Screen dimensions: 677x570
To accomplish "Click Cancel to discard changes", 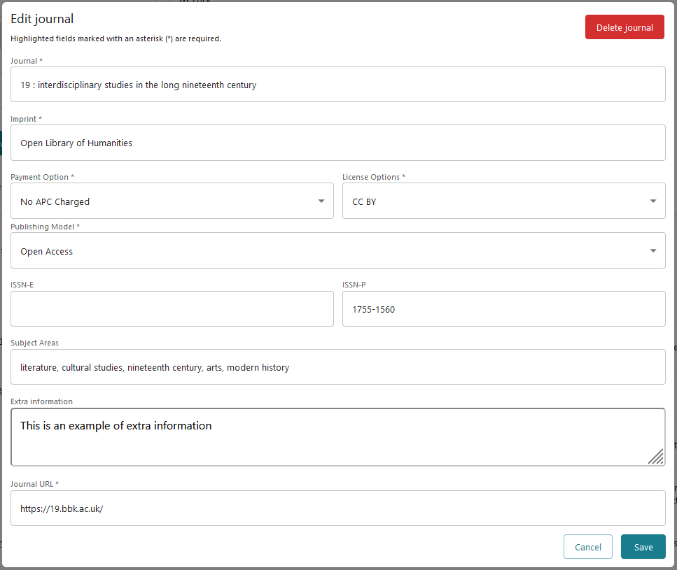I will (587, 546).
